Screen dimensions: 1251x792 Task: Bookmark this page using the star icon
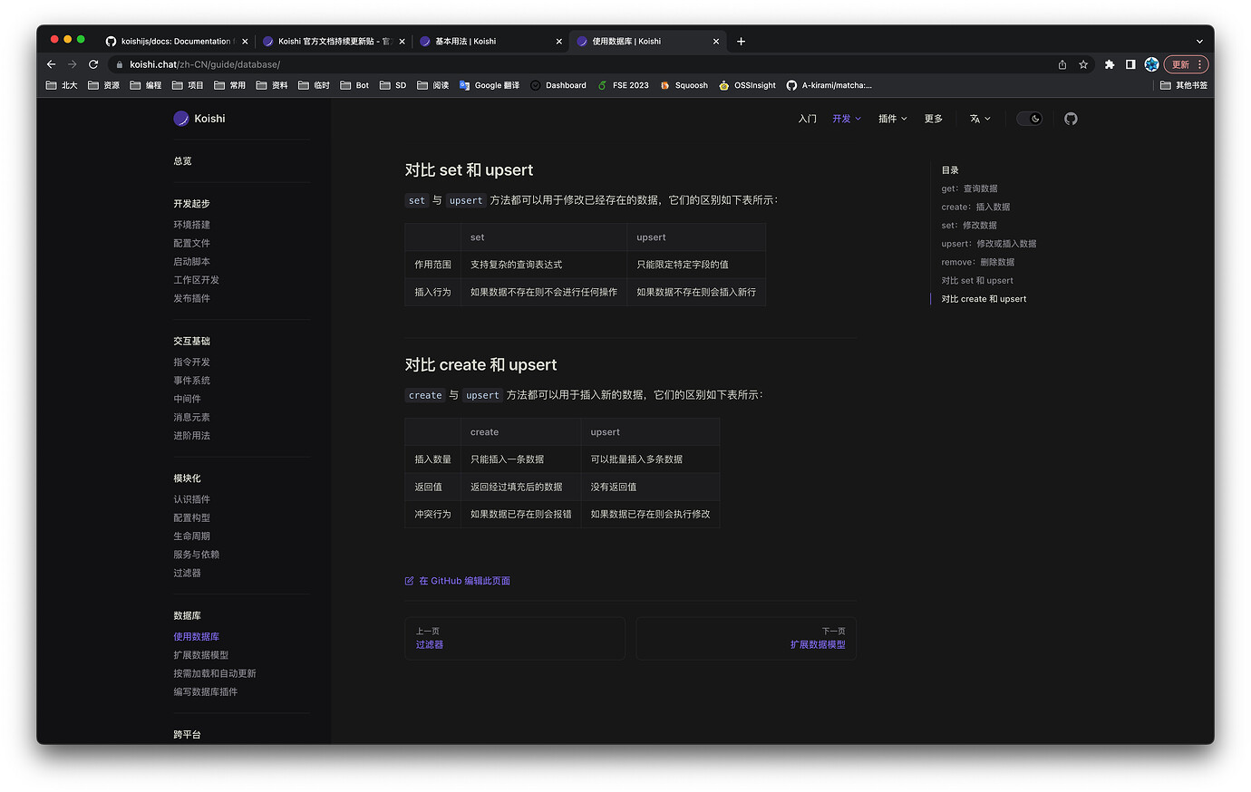point(1083,64)
